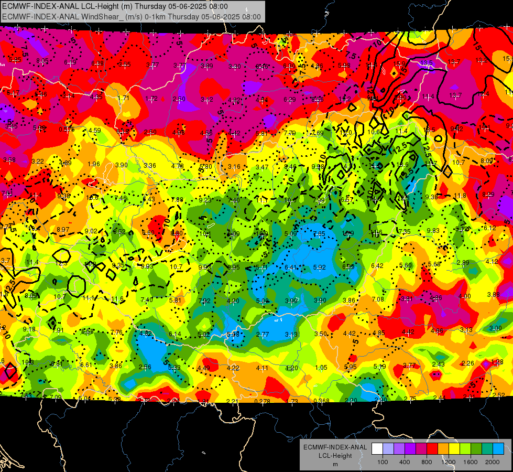
Task: Click the 6.18 grid value
Action: [123, 131]
